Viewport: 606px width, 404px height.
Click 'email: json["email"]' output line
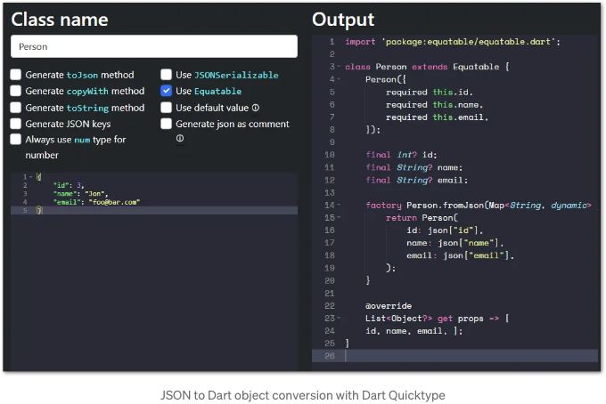(x=460, y=255)
